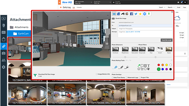
Task: Select the highlighter marker markup tool
Action: [127, 67]
